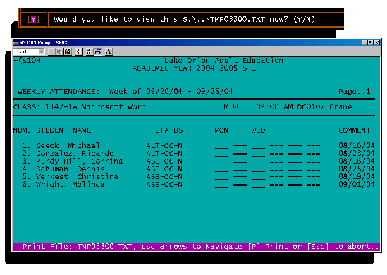The height and width of the screenshot is (275, 387).
Task: Close the MS-DOS Prompt window
Action: pyautogui.click(x=377, y=43)
